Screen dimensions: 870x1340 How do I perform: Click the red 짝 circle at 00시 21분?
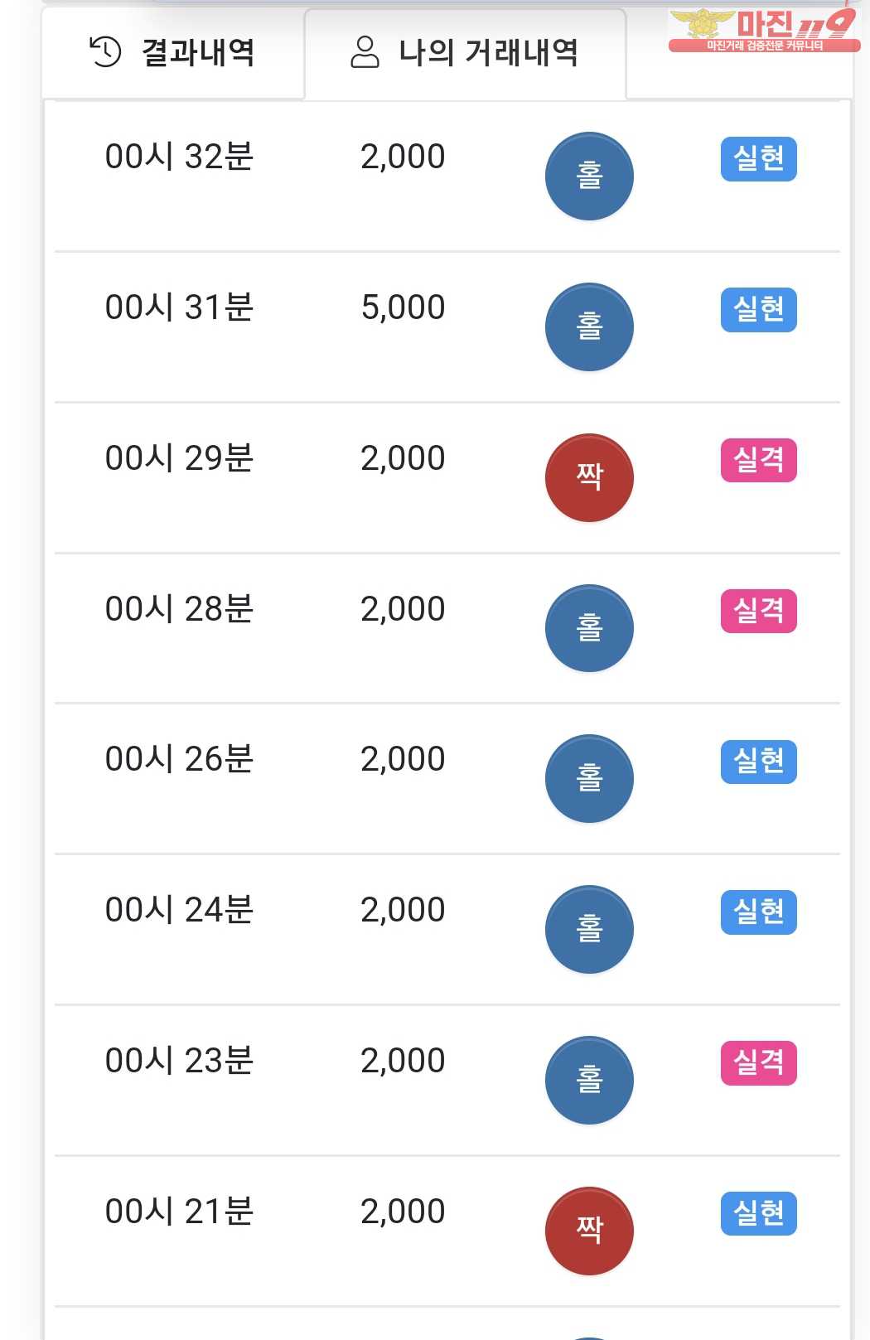coord(589,1231)
